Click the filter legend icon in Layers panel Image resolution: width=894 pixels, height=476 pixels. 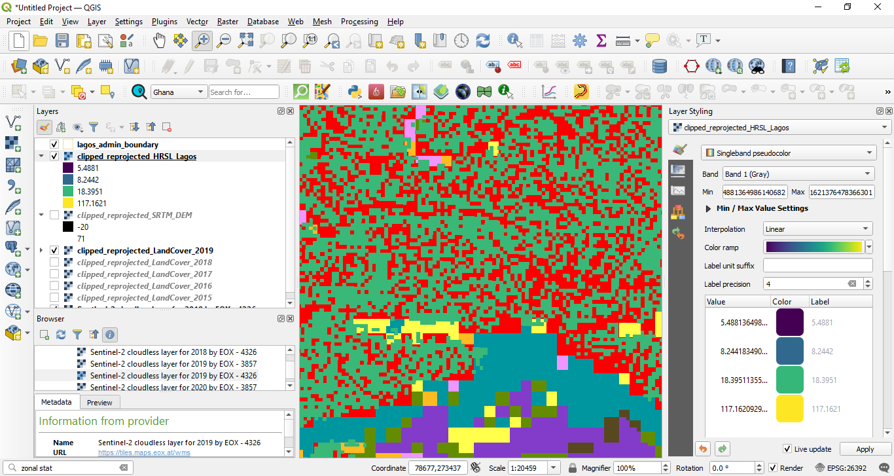coord(94,127)
